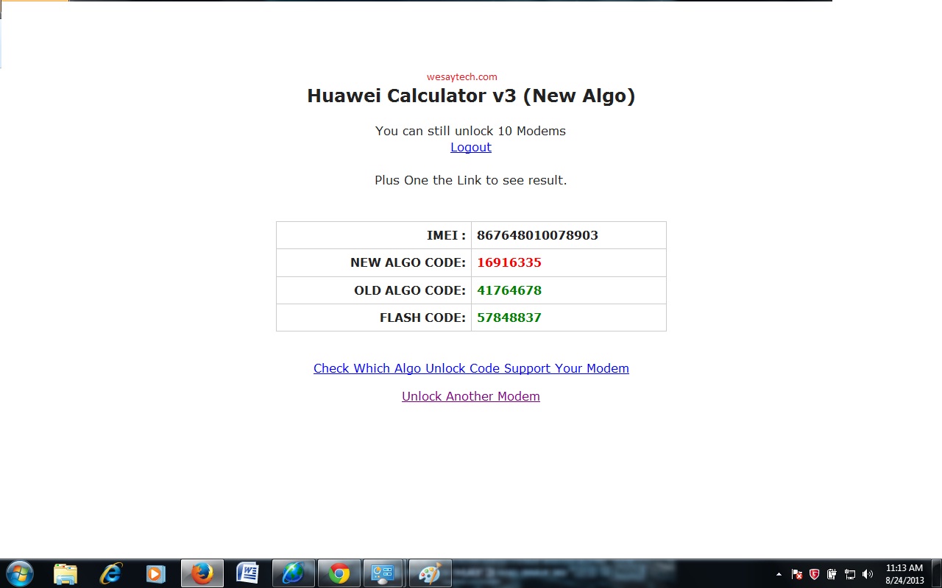This screenshot has width=942, height=588.
Task: Open the network connection tray icon
Action: click(849, 574)
